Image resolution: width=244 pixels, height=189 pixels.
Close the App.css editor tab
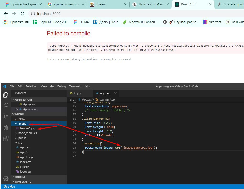pos(115,93)
